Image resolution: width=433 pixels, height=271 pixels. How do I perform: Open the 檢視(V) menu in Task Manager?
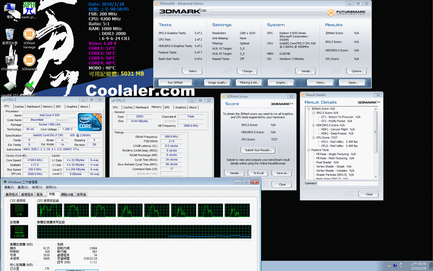tap(37, 187)
